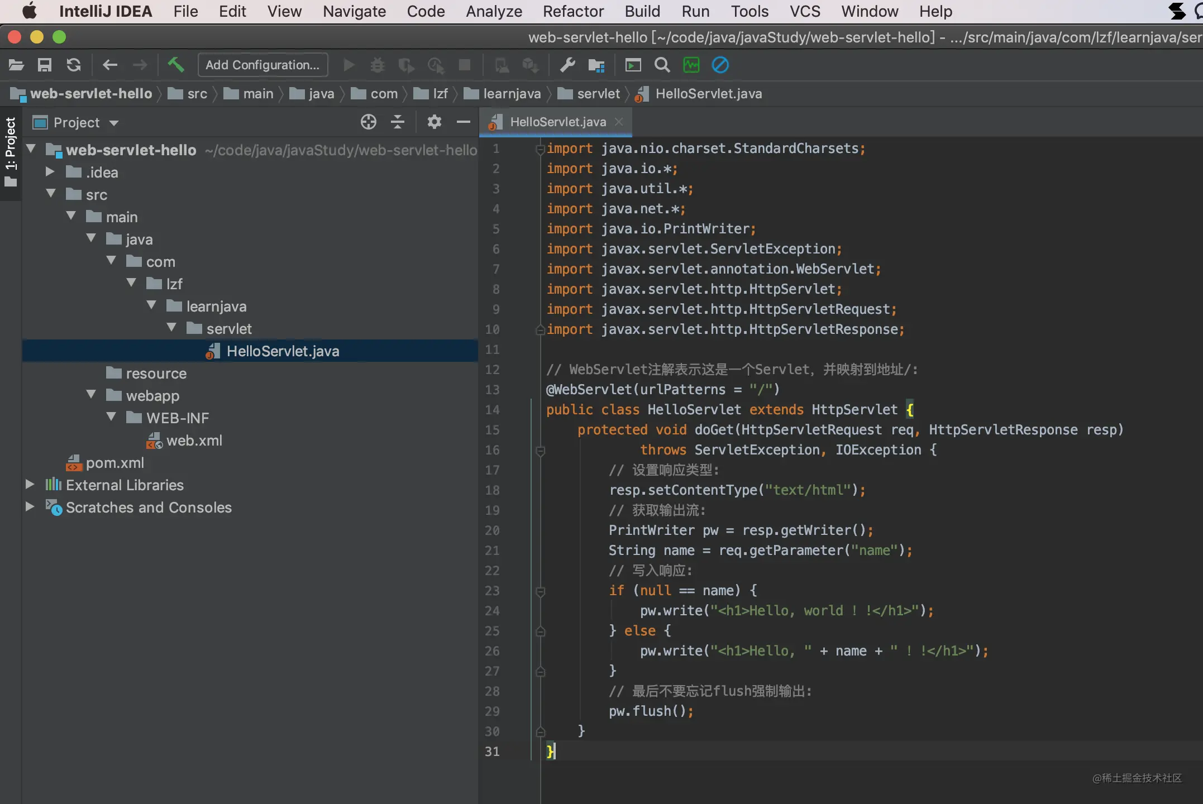Select web.xml in project tree
Viewport: 1203px width, 804px height.
184,441
